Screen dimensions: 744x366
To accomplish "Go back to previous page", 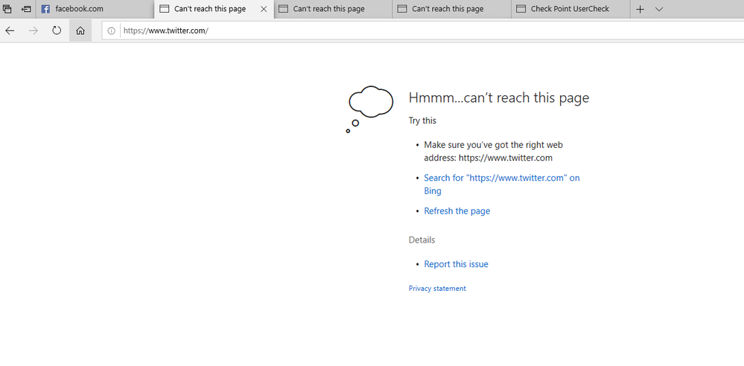I will [10, 30].
